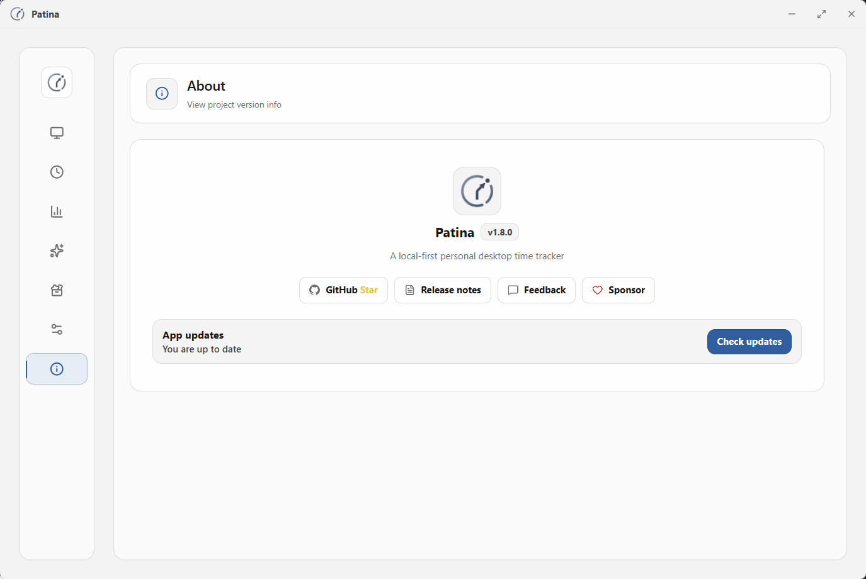Click 'A local-first personal desktop time tracker' tagline

point(477,256)
